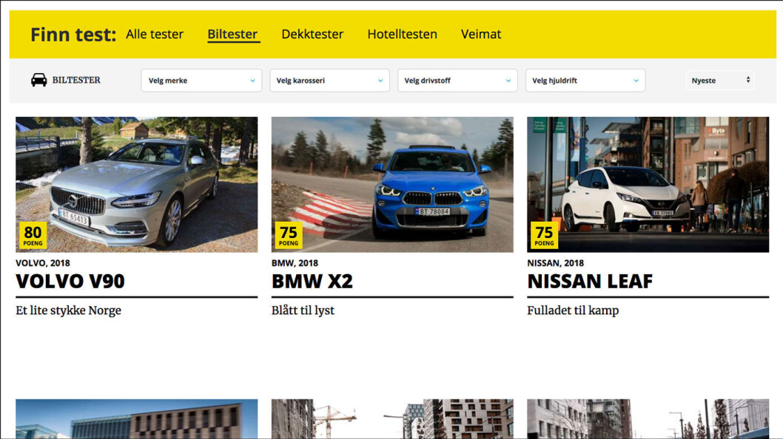This screenshot has width=783, height=439.
Task: Go to the Hotelltesten tab
Action: pyautogui.click(x=403, y=34)
